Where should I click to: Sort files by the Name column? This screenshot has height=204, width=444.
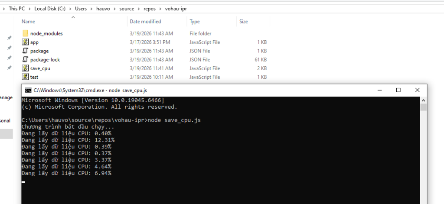(x=28, y=22)
